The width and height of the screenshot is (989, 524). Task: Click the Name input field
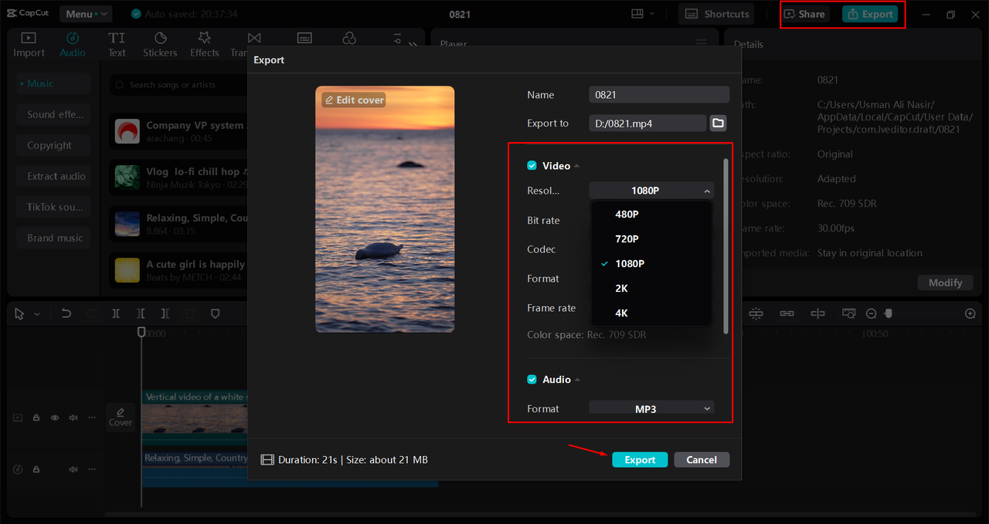coord(659,95)
